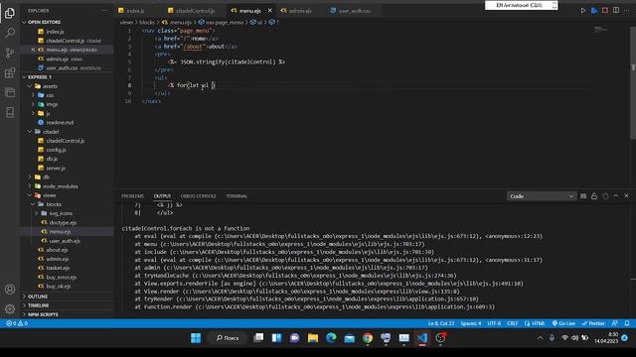This screenshot has width=636, height=357.
Task: Select output channel dropdown Code
Action: pos(542,196)
